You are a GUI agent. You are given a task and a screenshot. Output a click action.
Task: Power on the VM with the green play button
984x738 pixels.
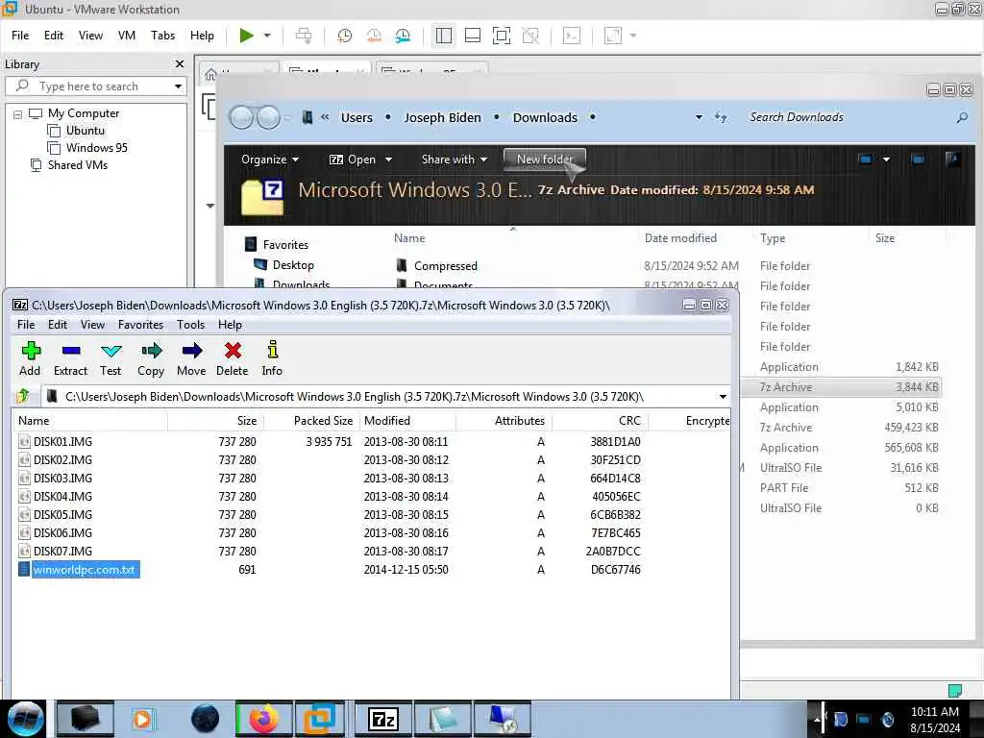pyautogui.click(x=247, y=36)
